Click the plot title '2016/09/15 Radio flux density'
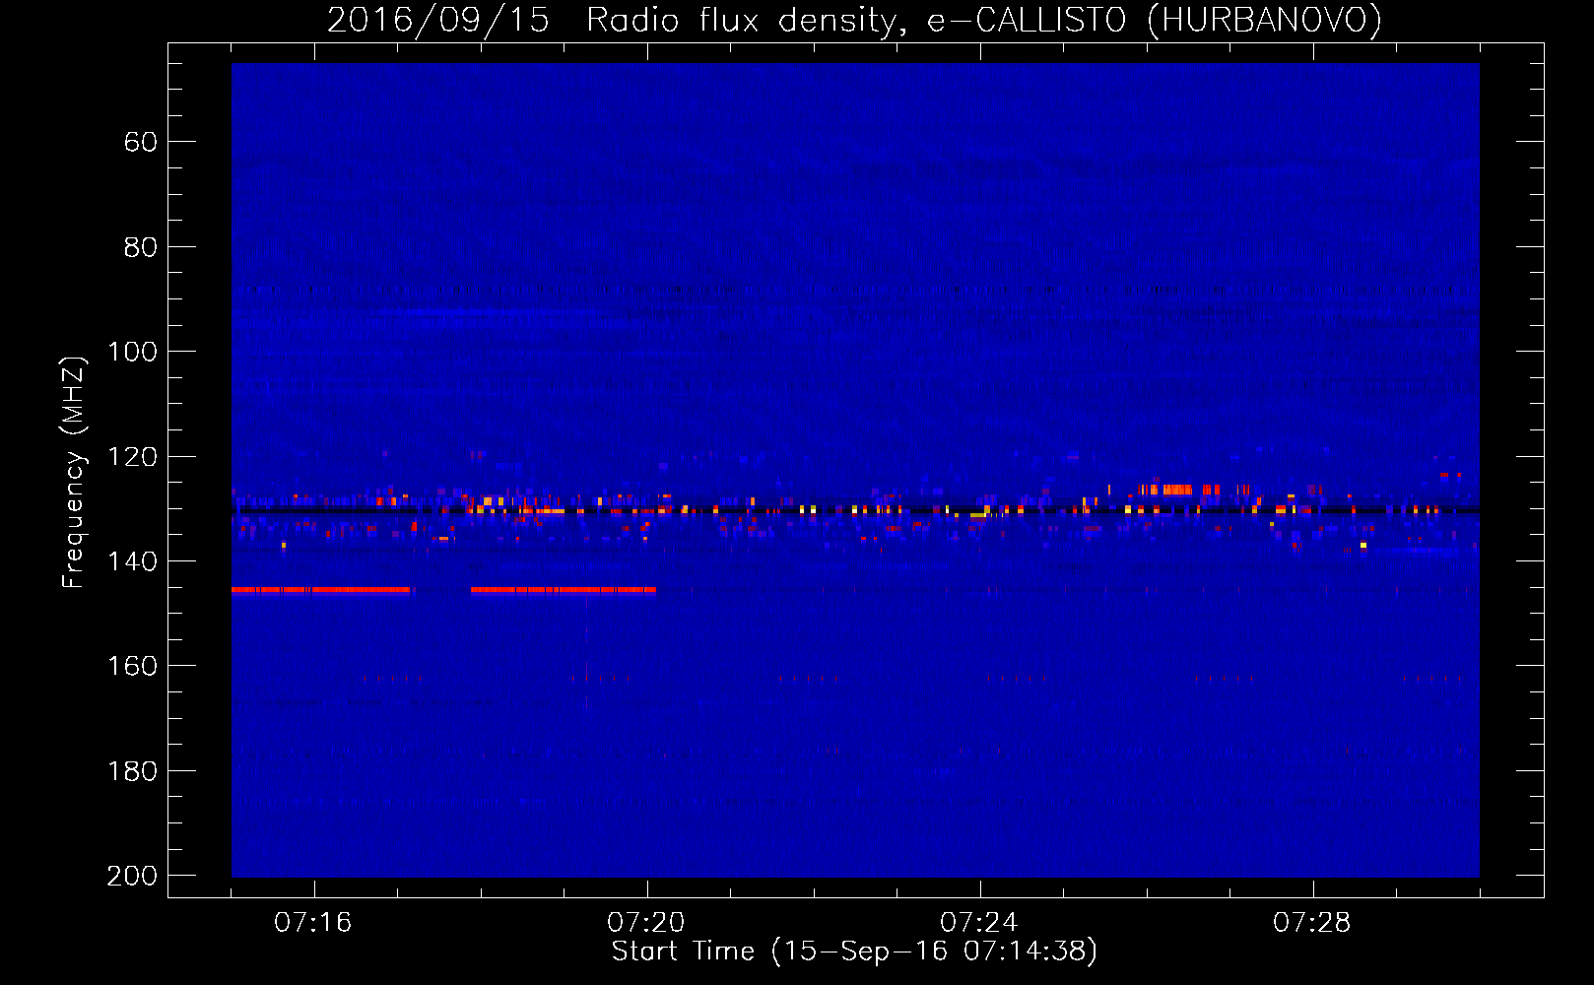 [x=854, y=20]
